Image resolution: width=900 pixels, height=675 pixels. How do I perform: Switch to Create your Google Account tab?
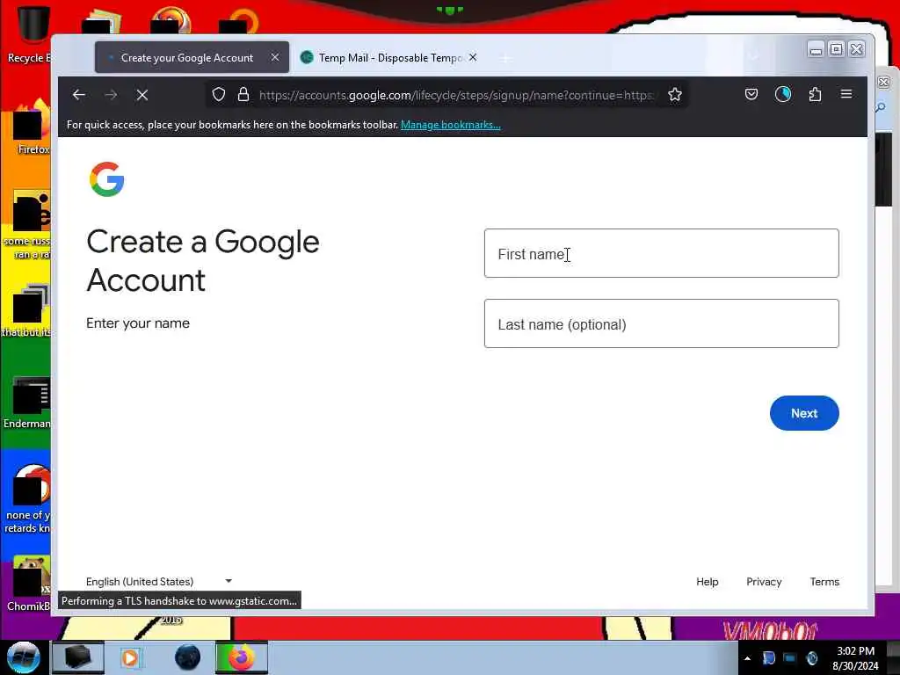192,57
